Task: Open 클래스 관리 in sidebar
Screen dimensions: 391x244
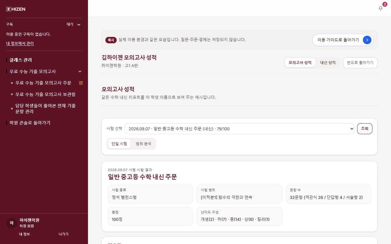Action: pyautogui.click(x=20, y=60)
